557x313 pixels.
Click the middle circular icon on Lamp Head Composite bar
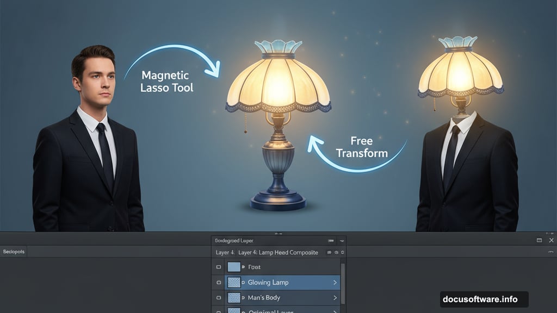(x=336, y=253)
